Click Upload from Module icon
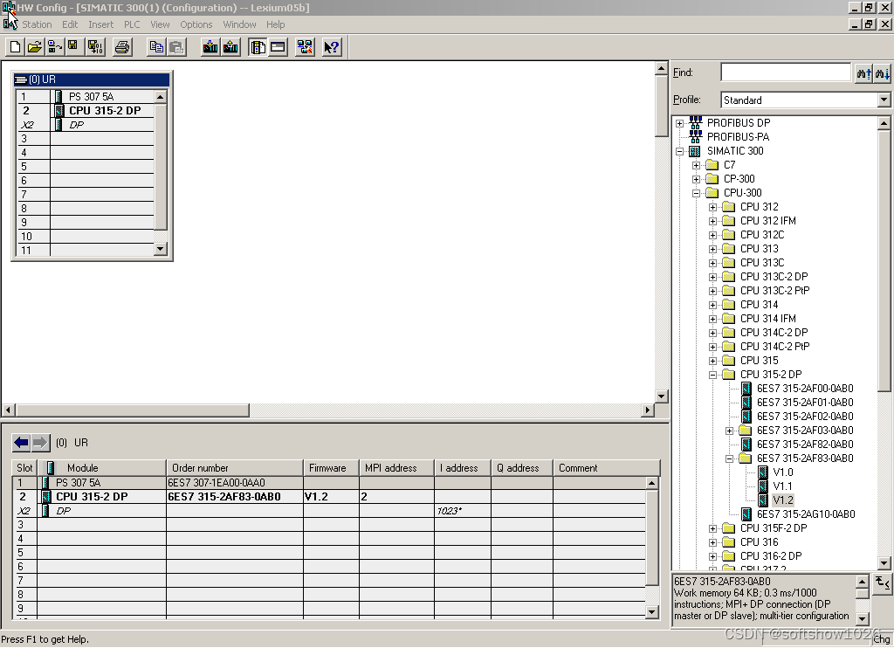The width and height of the screenshot is (894, 648). 230,47
